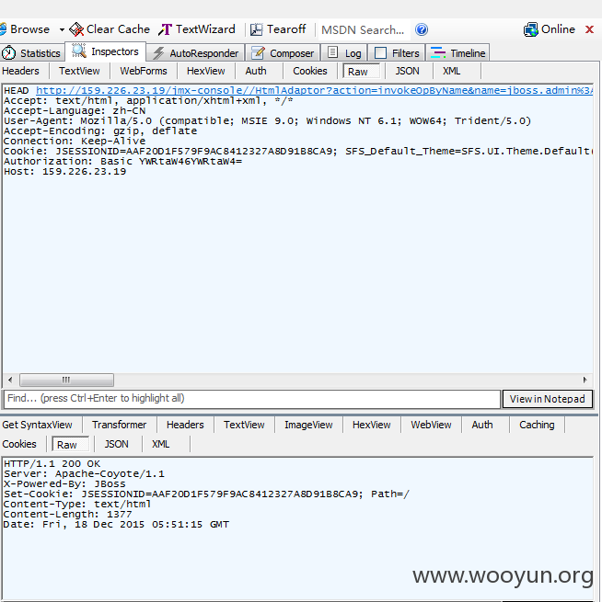The height and width of the screenshot is (602, 602).
Task: Open the jmx-console request URL link
Action: pos(315,91)
